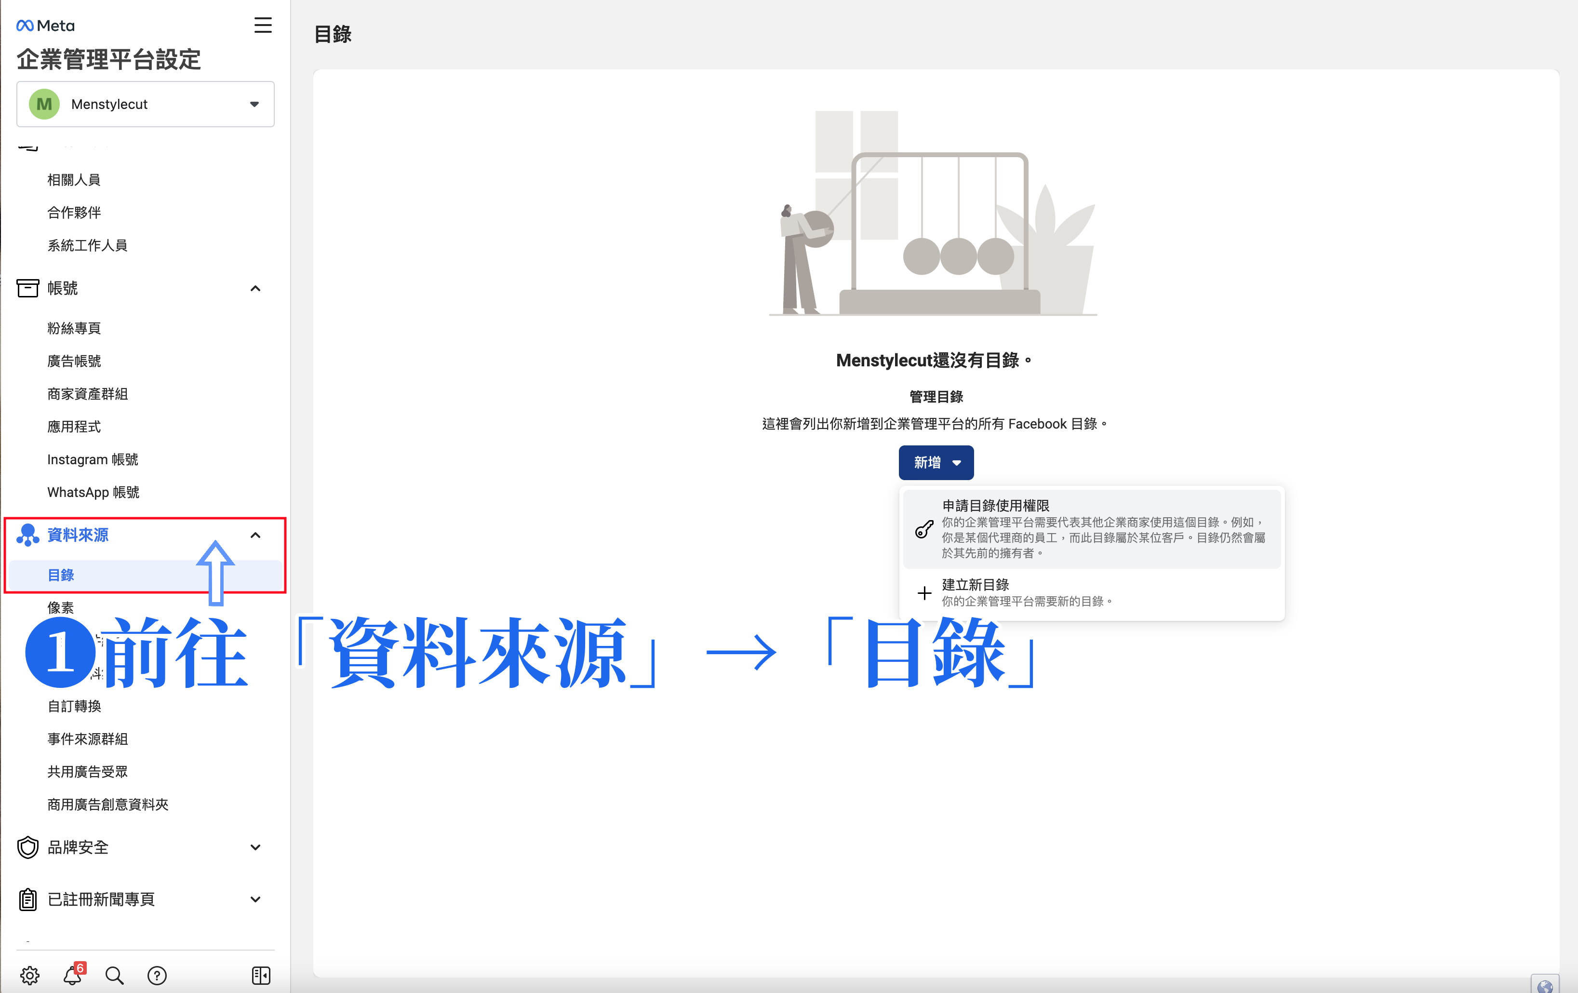Click the green M avatar
The height and width of the screenshot is (993, 1578).
click(44, 104)
